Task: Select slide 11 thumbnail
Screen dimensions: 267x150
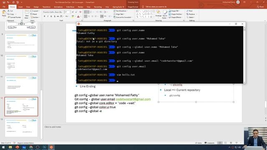Action: click(x=21, y=85)
